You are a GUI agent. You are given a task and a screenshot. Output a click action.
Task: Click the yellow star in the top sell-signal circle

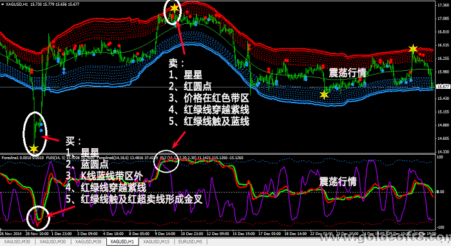(175, 8)
